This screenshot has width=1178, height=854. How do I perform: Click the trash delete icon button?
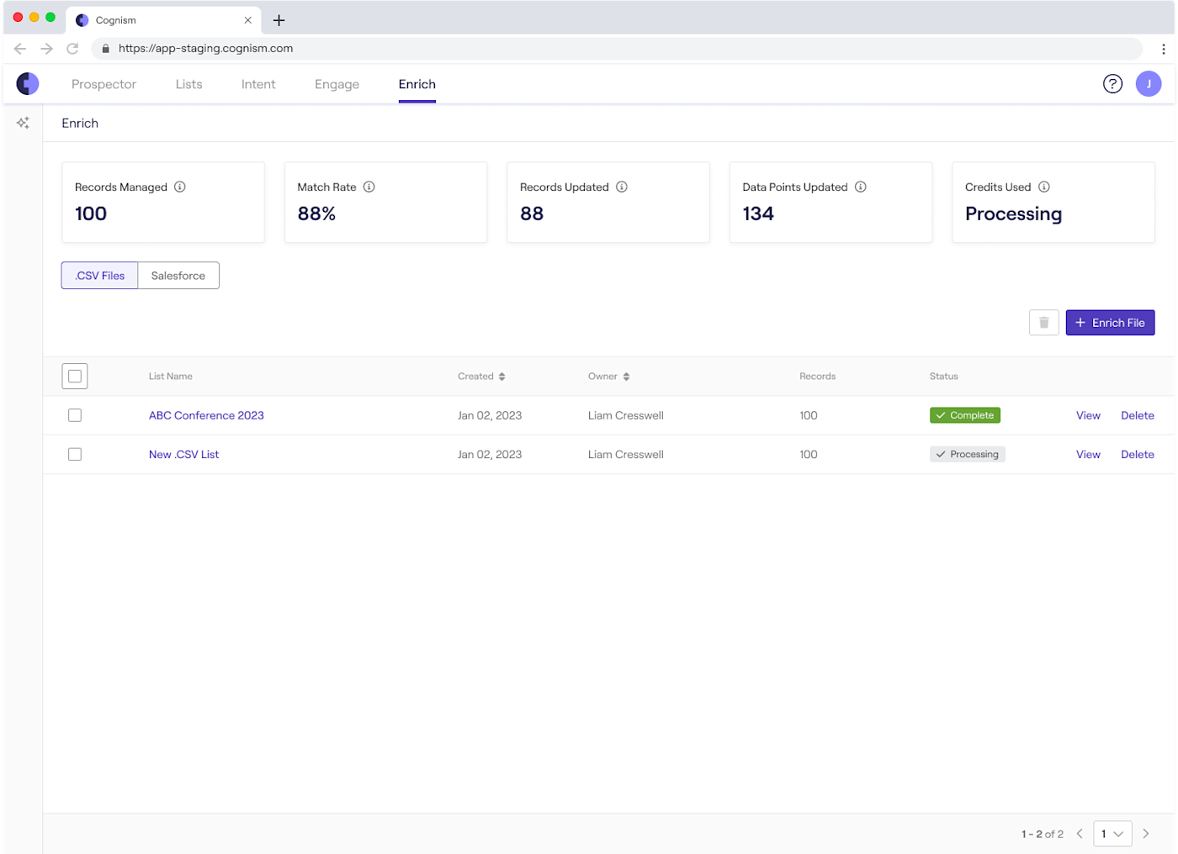[x=1043, y=323]
